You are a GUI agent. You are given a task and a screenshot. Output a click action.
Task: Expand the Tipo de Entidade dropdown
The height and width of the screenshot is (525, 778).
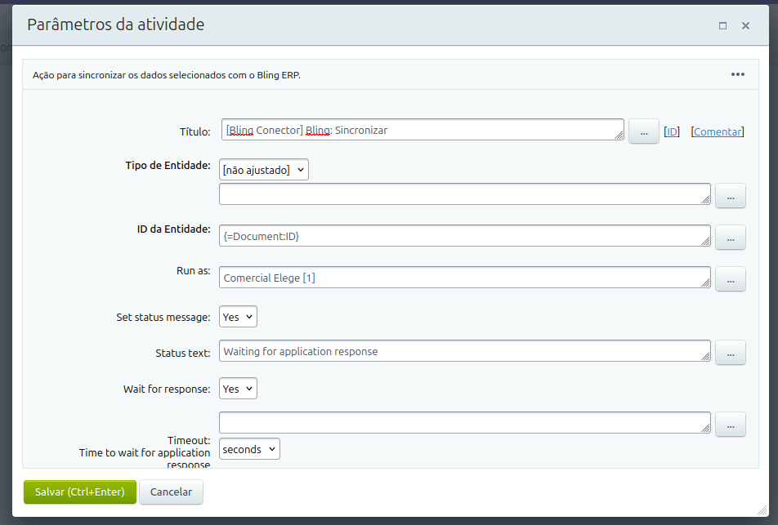263,170
